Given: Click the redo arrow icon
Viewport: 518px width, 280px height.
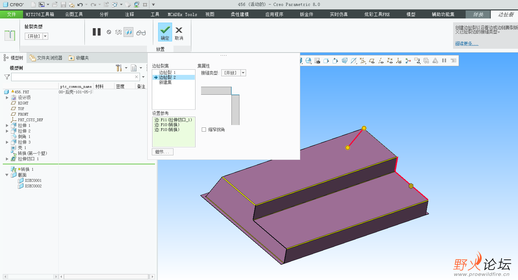Looking at the screenshot, I should click(93, 5).
